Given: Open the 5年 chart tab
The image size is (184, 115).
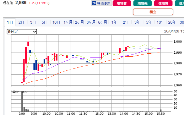Looking at the screenshot, I should pos(149,22).
